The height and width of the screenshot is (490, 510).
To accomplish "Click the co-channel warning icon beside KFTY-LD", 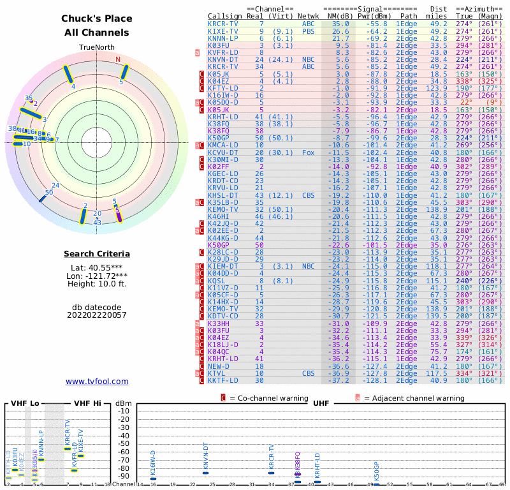I will coord(201,88).
